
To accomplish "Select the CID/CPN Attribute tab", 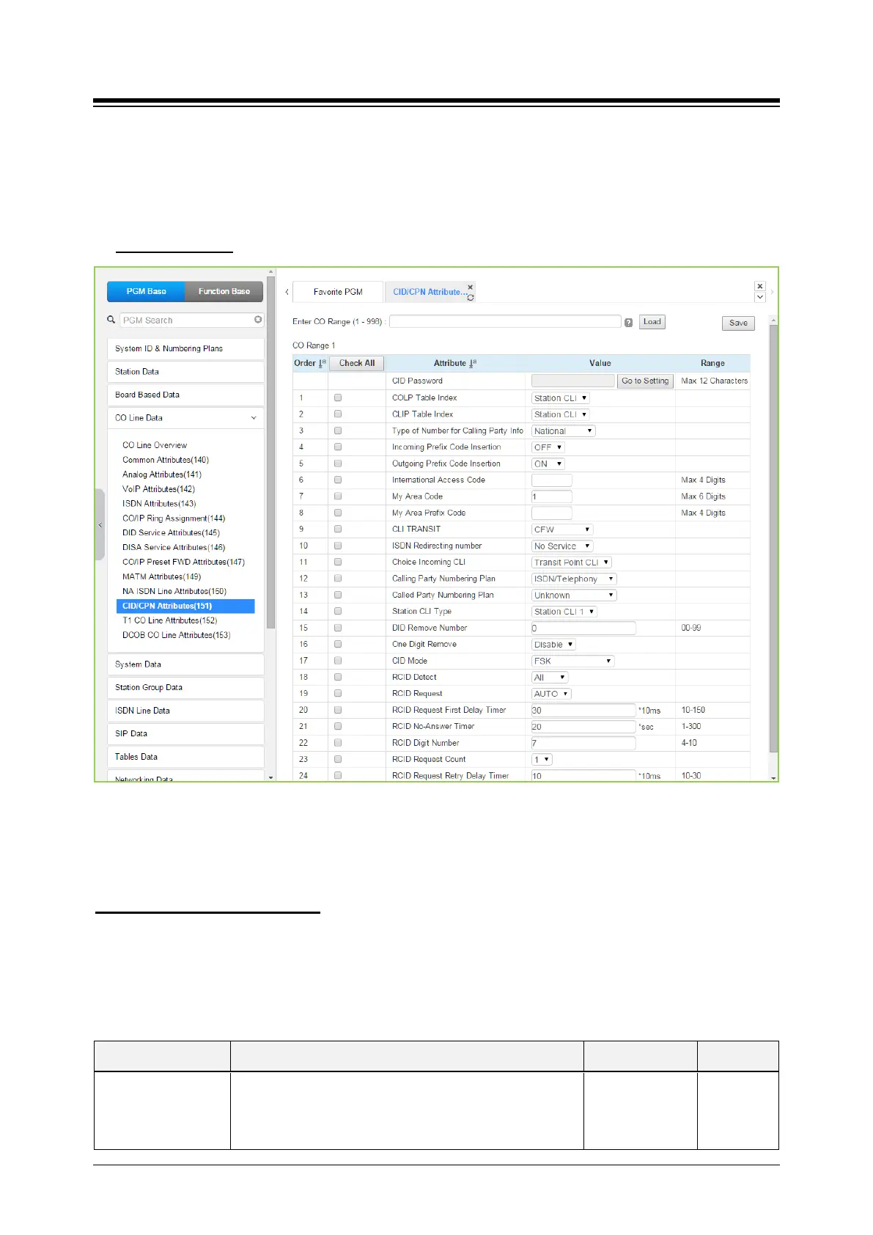I will [x=429, y=292].
